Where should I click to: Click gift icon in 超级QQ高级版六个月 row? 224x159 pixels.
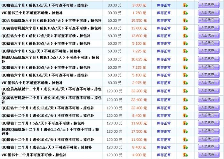point(185,59)
